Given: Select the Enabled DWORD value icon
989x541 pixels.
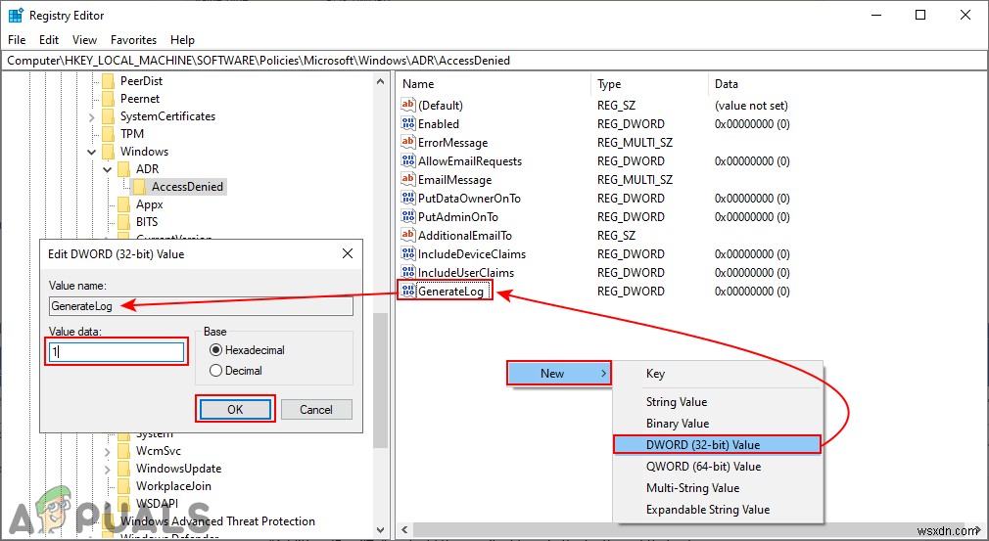Looking at the screenshot, I should point(408,124).
